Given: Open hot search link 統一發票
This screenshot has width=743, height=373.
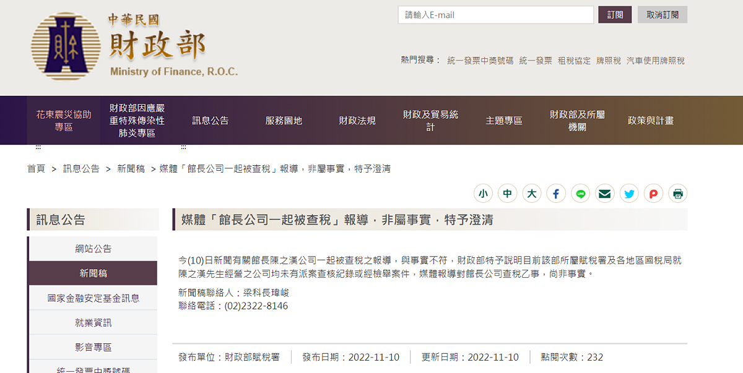Looking at the screenshot, I should pyautogui.click(x=536, y=61).
